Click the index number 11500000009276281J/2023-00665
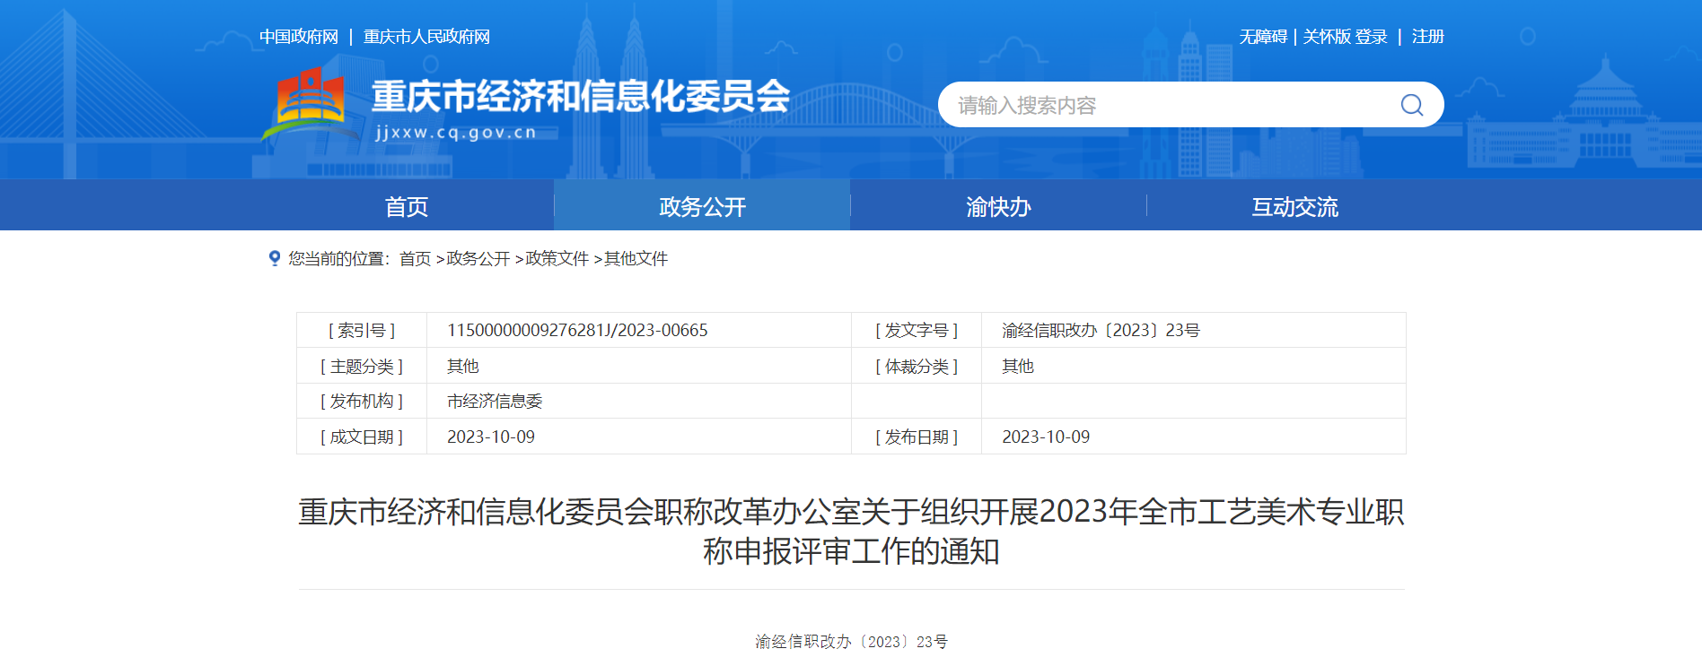Screen dimensions: 1702x666 click(577, 331)
